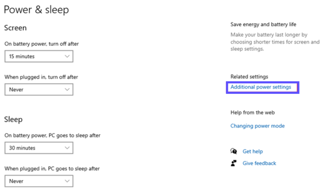This screenshot has width=325, height=196.
Task: Click "On battery power, PC goes to sleep after" label
Action: click(x=52, y=135)
